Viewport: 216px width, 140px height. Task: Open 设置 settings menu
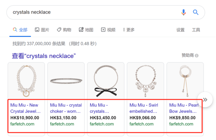click(x=180, y=30)
